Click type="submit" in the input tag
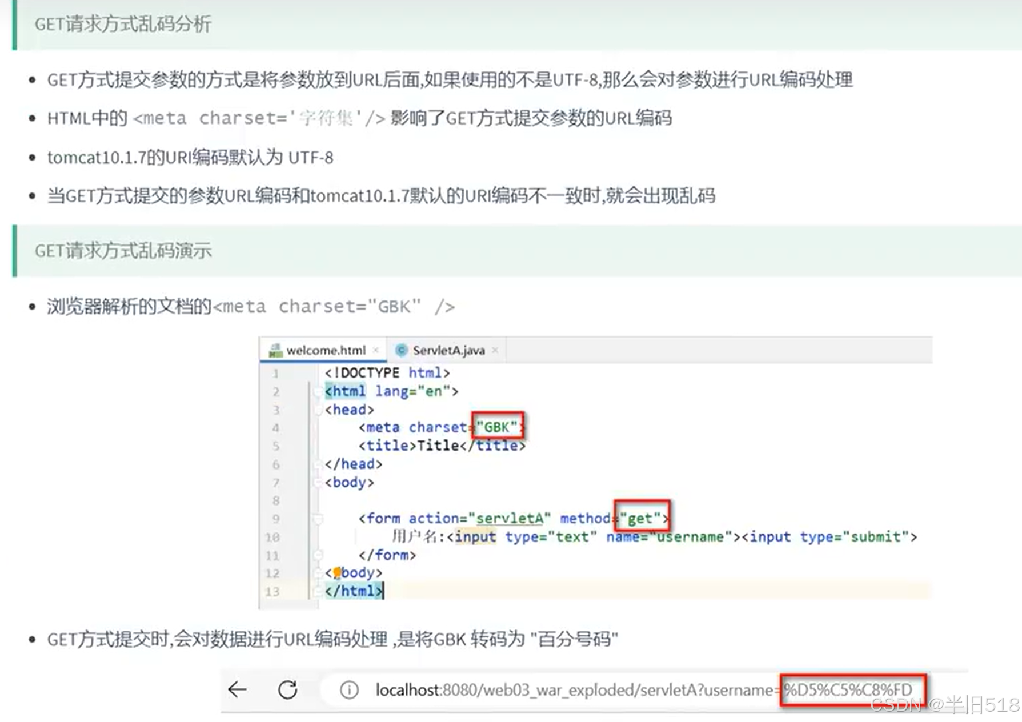The width and height of the screenshot is (1022, 722). 854,536
